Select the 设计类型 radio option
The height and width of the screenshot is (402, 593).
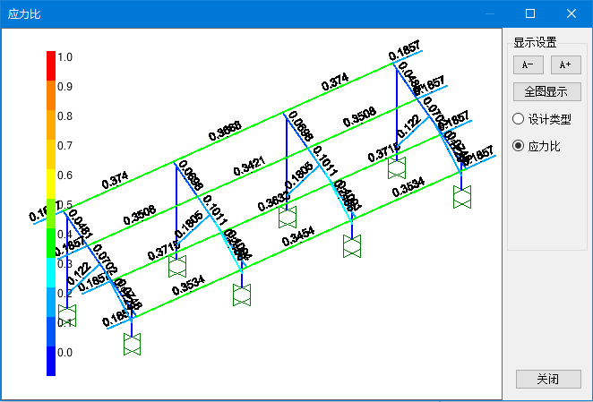(519, 119)
